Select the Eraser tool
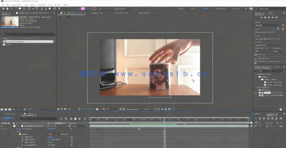This screenshot has width=286, height=148. pyautogui.click(x=49, y=9)
